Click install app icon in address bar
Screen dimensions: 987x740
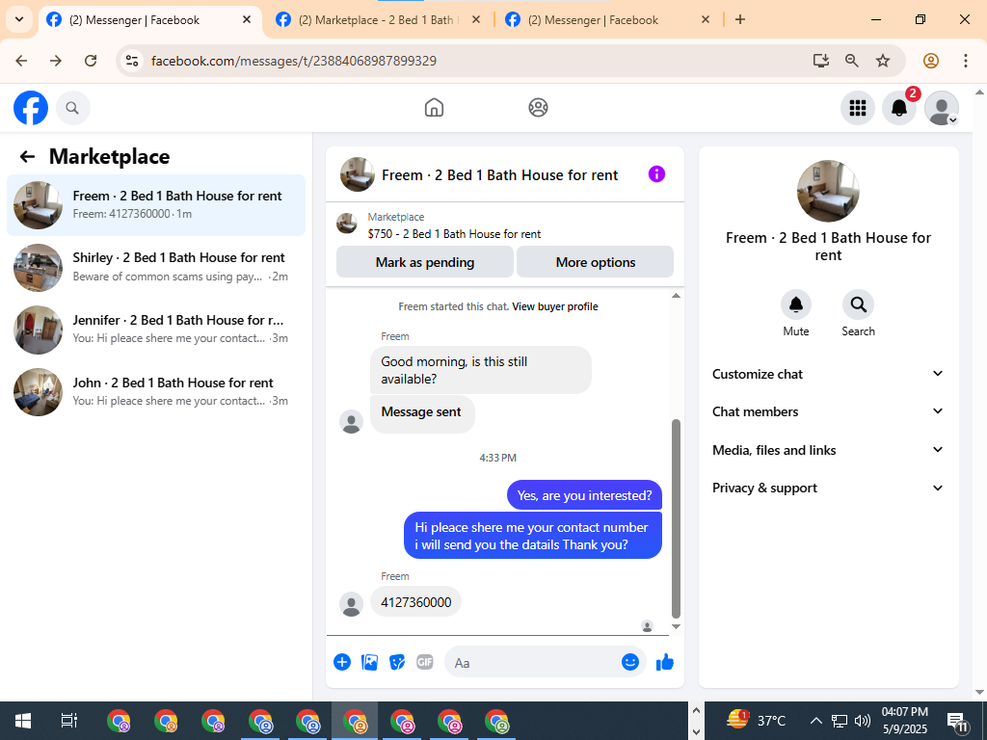coord(821,61)
